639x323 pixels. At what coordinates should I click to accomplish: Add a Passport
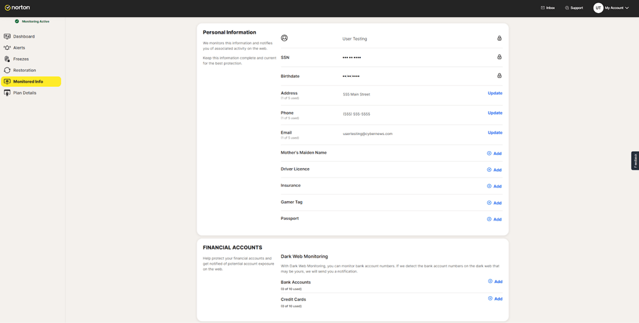(x=494, y=219)
